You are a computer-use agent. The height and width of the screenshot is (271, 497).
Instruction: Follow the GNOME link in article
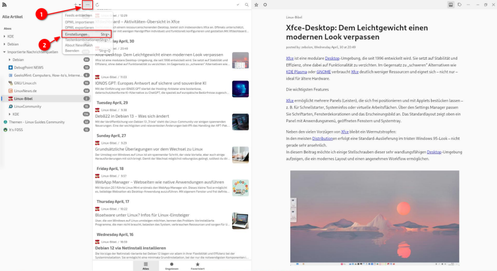(323, 72)
